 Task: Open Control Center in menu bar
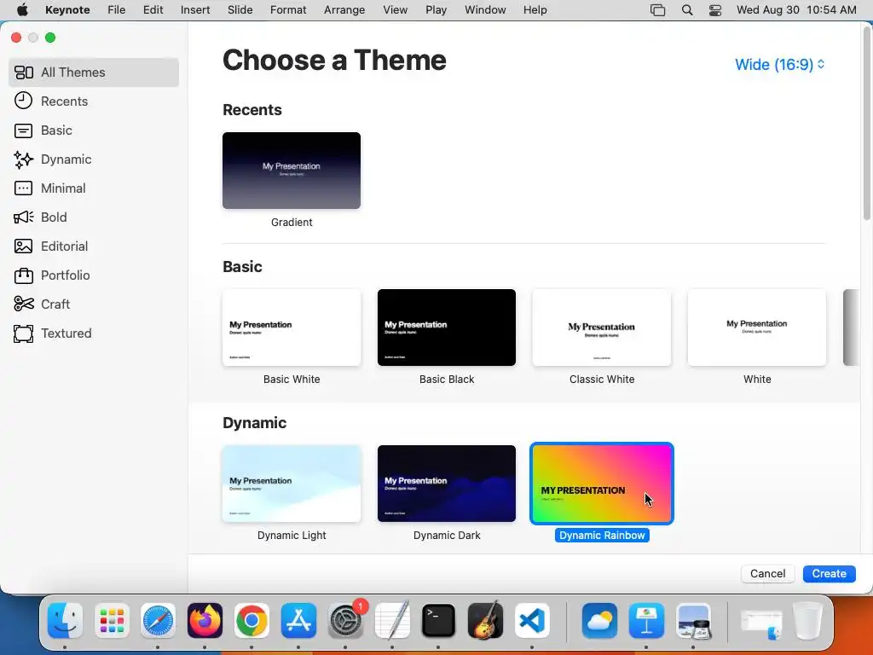tap(715, 10)
